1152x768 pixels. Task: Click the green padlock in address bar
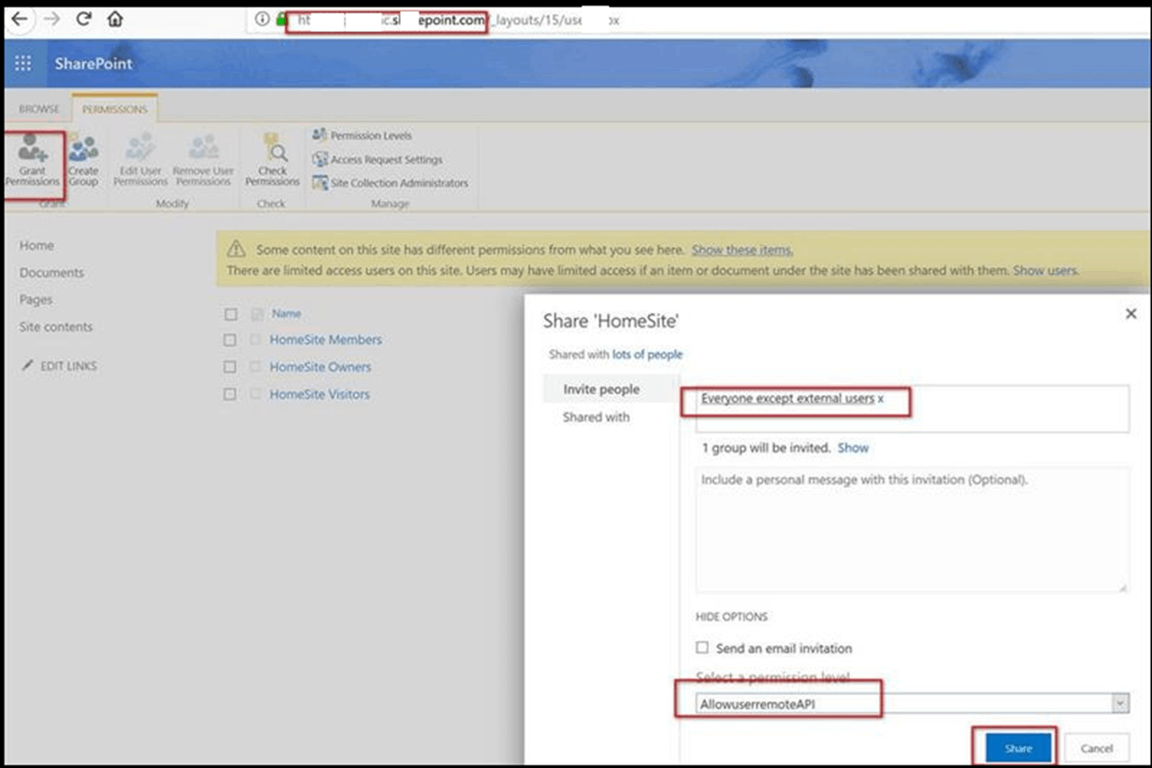pyautogui.click(x=281, y=19)
